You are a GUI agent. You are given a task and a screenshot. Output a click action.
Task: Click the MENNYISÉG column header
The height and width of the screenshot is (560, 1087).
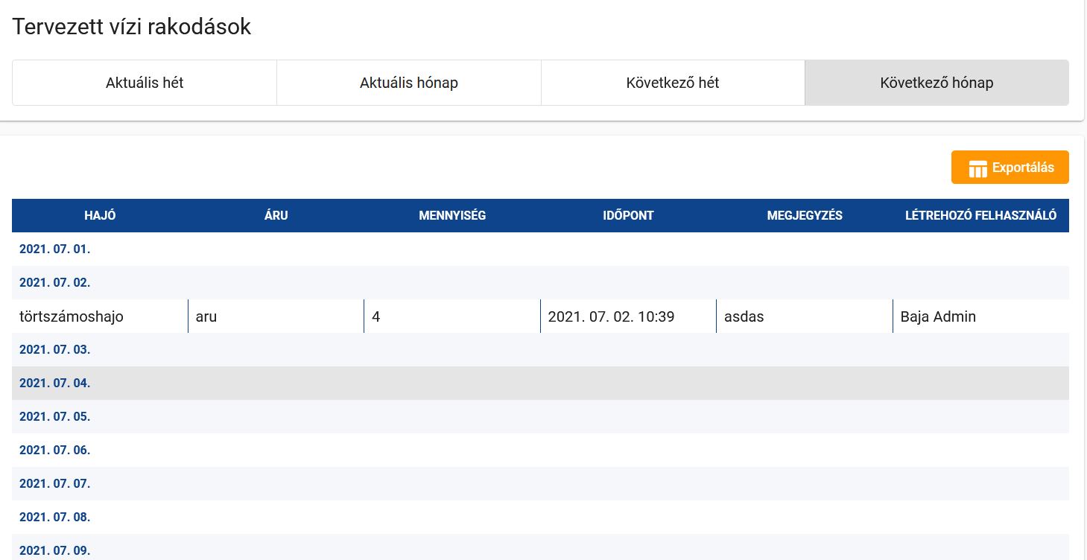pos(452,216)
